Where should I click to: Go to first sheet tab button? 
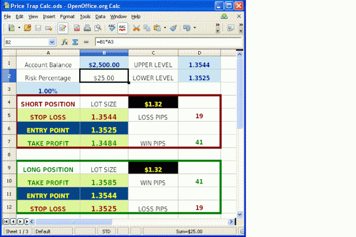click(6, 221)
